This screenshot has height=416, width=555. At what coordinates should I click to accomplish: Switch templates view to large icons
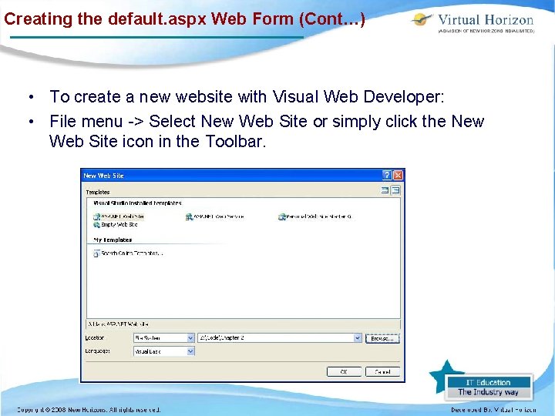click(x=385, y=190)
